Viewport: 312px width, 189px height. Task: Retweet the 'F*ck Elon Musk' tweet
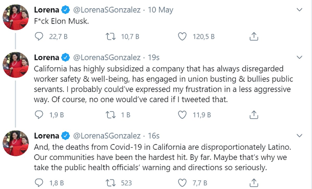coord(112,37)
